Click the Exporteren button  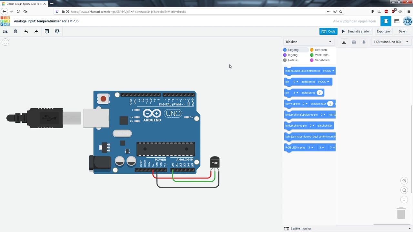coord(384,31)
